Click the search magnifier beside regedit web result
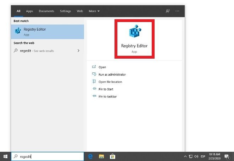 [x=16, y=50]
